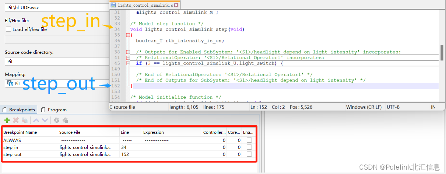Check the Load elf/hex file option
446x174 pixels.
pyautogui.click(x=8, y=29)
